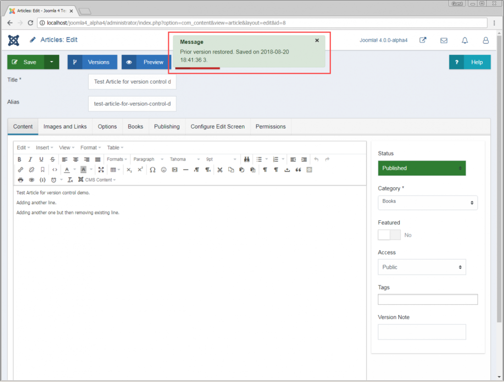Close the Message notification
The height and width of the screenshot is (382, 504).
[x=317, y=40]
